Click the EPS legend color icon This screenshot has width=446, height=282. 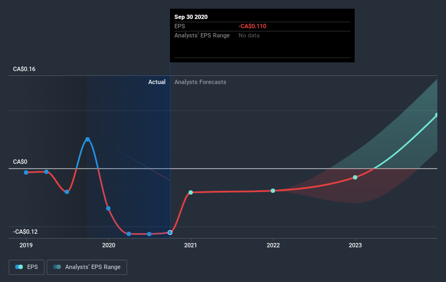coord(19,267)
